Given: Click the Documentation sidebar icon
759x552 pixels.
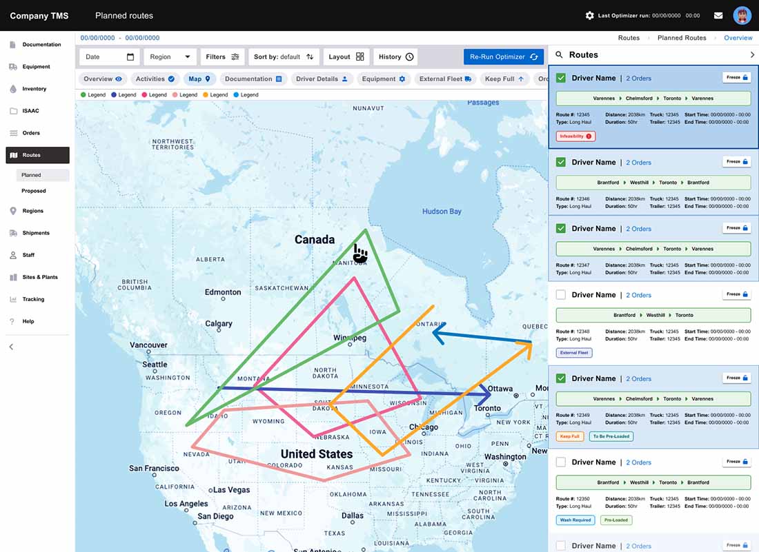Looking at the screenshot, I should click(13, 45).
